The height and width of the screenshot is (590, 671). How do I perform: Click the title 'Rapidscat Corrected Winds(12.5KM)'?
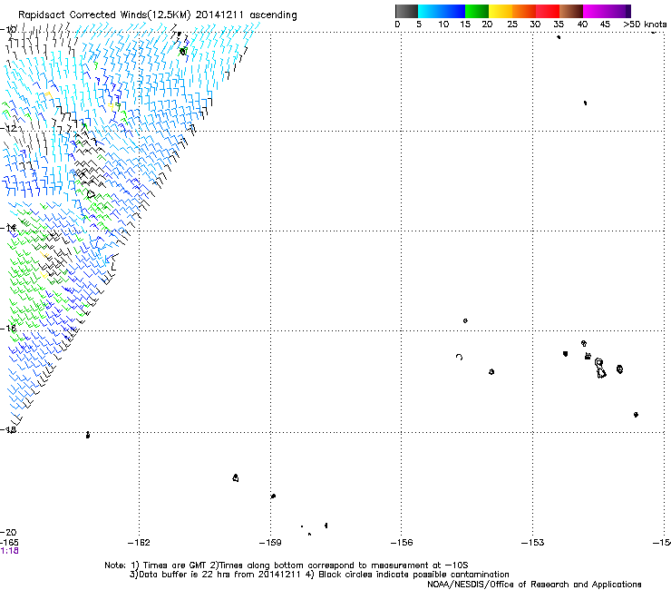coord(104,15)
